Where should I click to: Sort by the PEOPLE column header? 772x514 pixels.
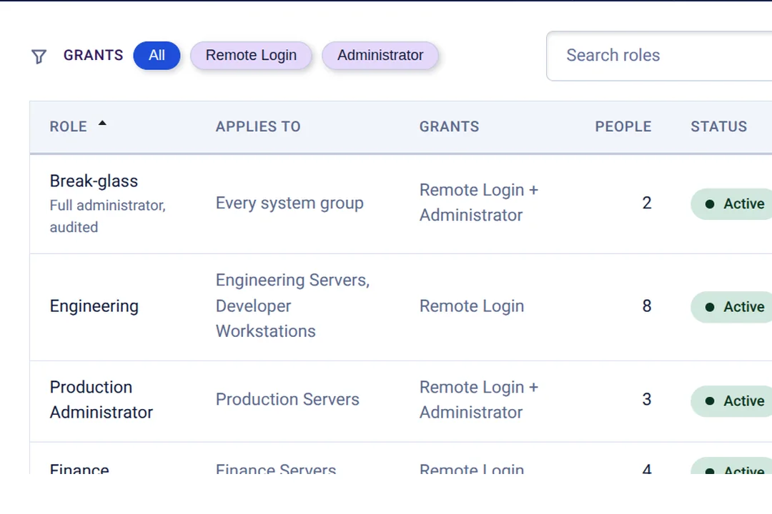click(x=623, y=126)
